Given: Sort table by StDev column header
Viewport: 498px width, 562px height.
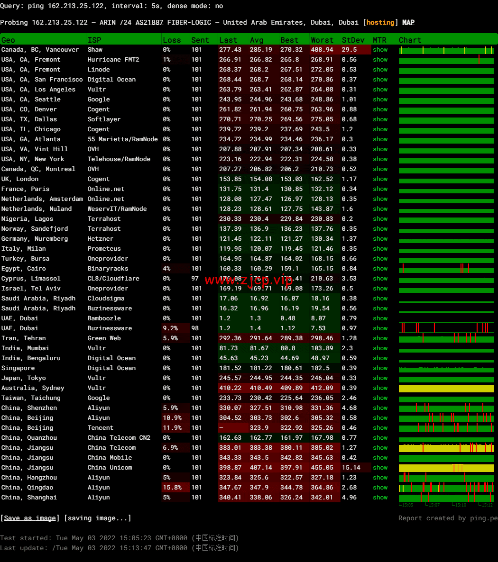Looking at the screenshot, I should (x=353, y=40).
